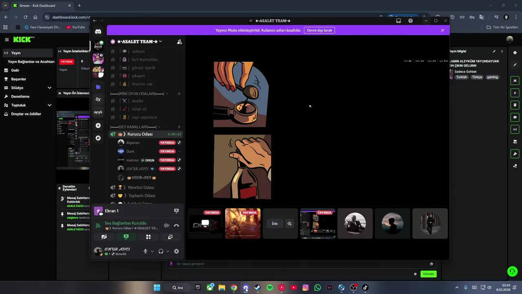Join Yönetici Odası voice channel
This screenshot has height=294, width=522.
click(146, 187)
